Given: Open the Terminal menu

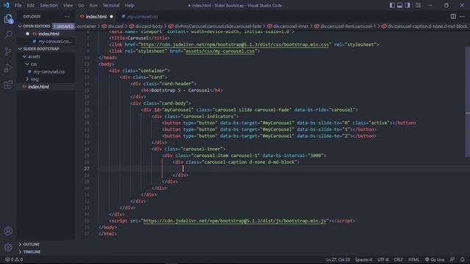Looking at the screenshot, I should (x=111, y=5).
